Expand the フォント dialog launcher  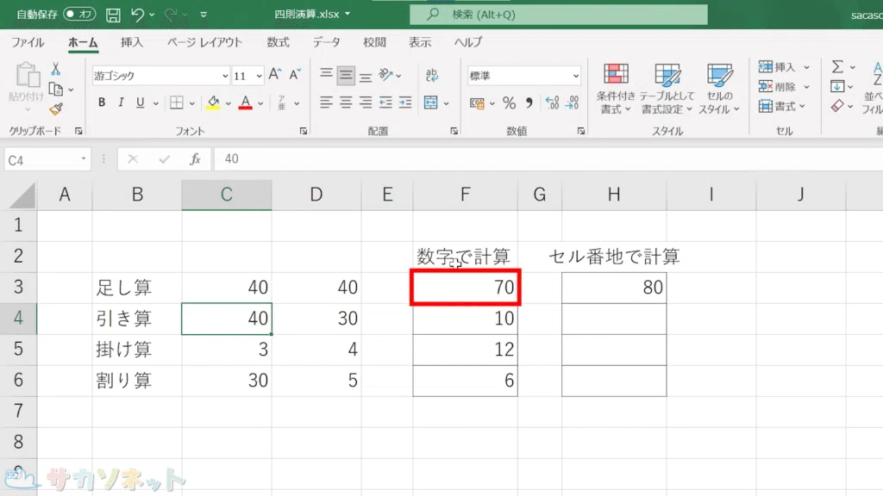(x=304, y=131)
